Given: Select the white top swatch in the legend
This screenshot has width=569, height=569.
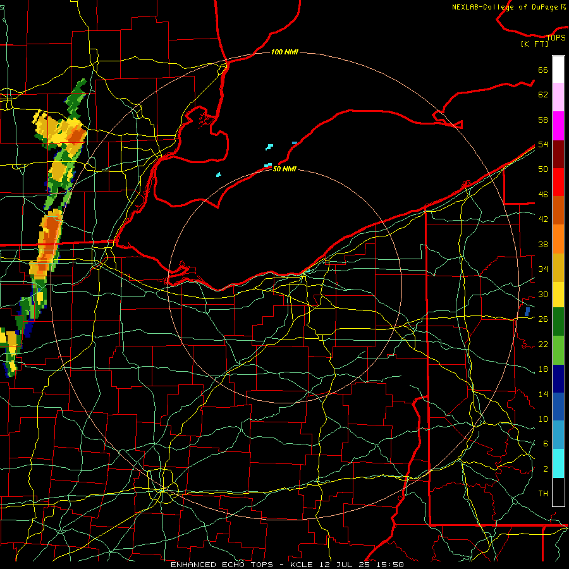Looking at the screenshot, I should point(558,70).
